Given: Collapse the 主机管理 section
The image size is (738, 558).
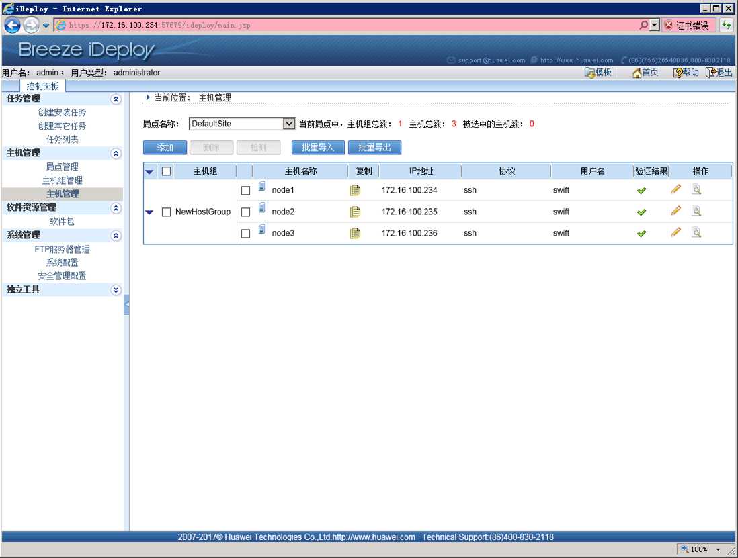Looking at the screenshot, I should tap(116, 154).
